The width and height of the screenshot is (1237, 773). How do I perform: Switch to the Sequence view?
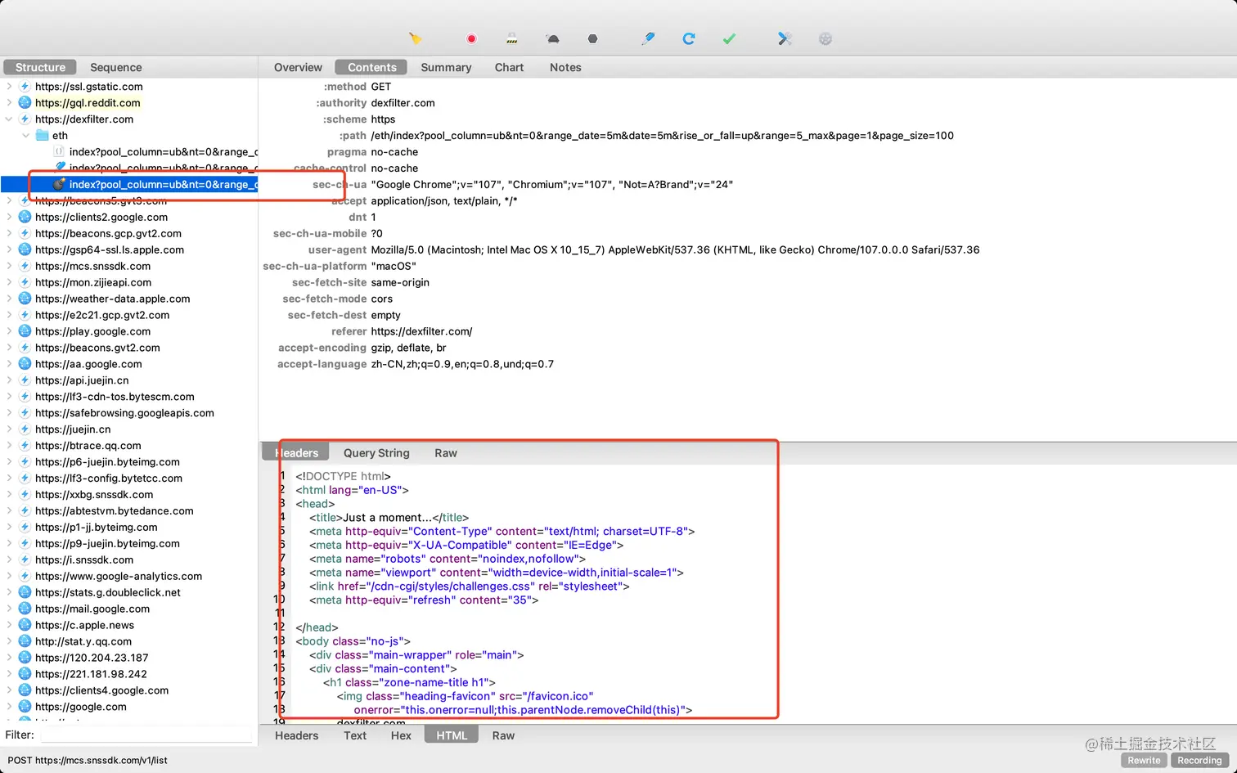pos(115,67)
